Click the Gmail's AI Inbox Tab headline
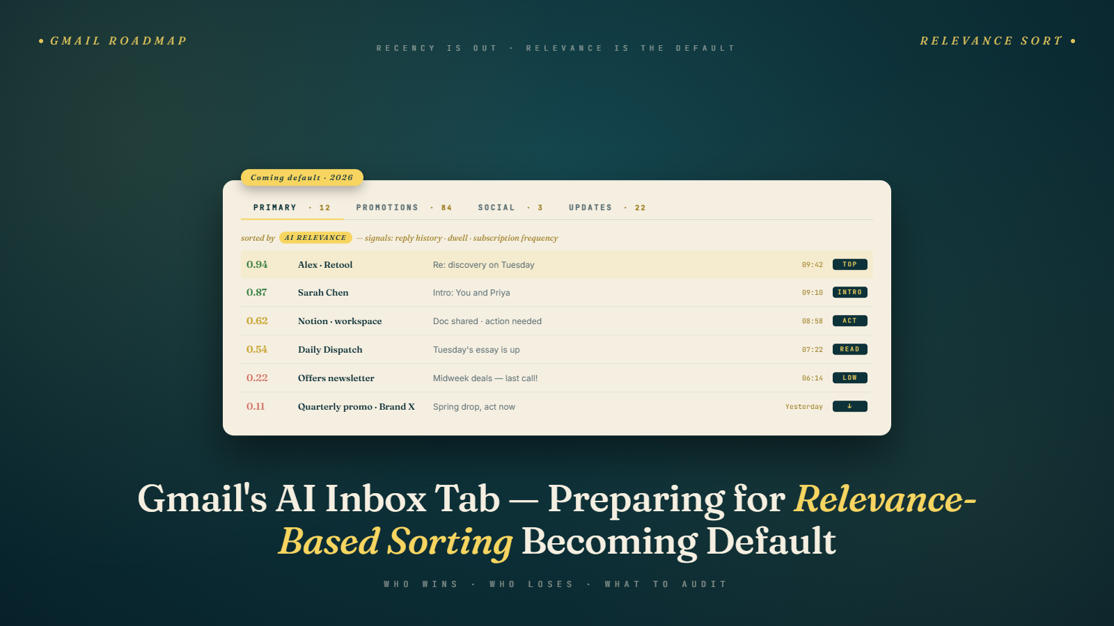 (557, 520)
